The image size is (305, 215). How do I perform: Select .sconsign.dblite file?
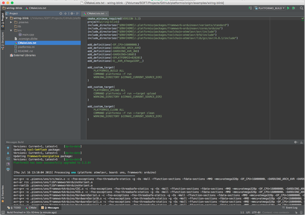click(26, 39)
